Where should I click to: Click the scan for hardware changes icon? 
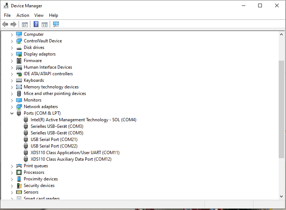point(56,24)
